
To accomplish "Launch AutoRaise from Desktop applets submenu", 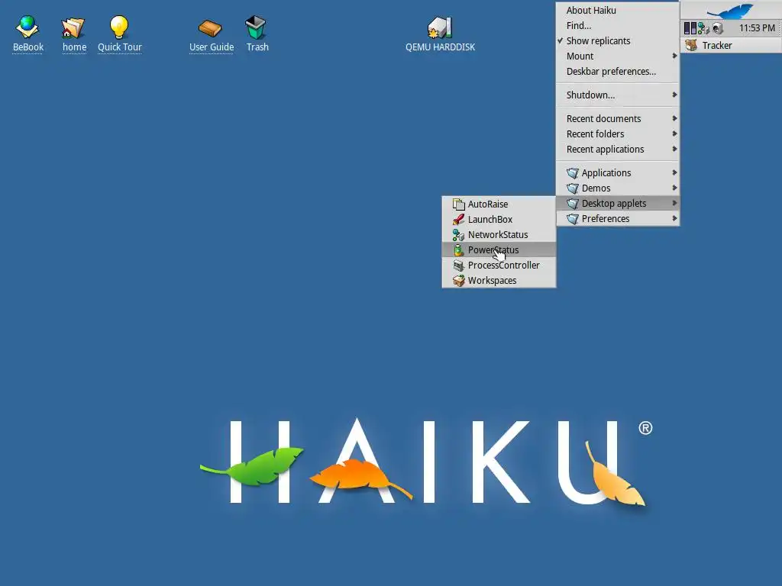I will point(499,204).
